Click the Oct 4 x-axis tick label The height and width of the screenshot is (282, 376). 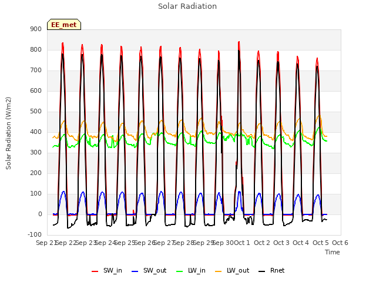(301, 243)
